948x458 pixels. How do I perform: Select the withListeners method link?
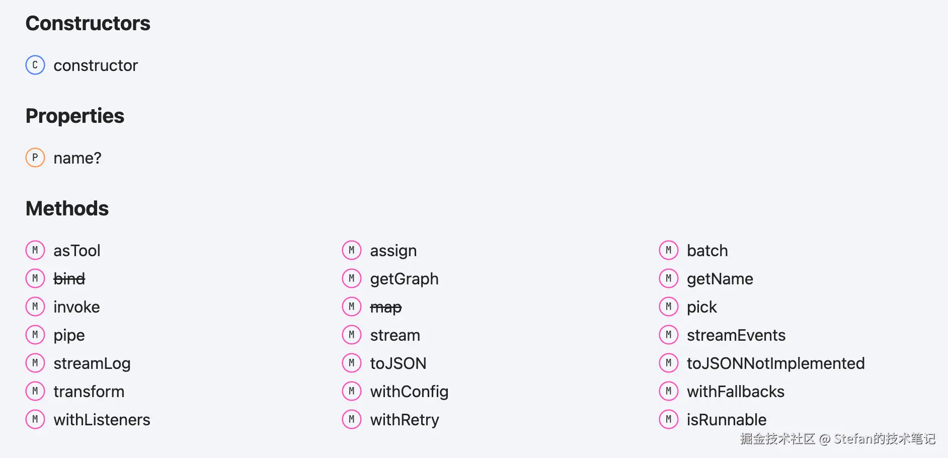click(x=102, y=420)
